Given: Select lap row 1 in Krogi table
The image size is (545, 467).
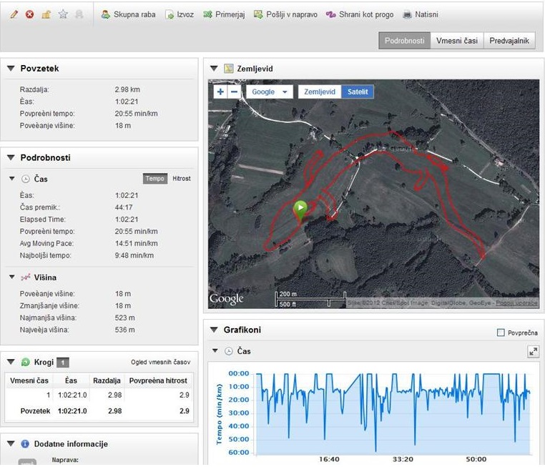Looking at the screenshot, I should tap(99, 395).
